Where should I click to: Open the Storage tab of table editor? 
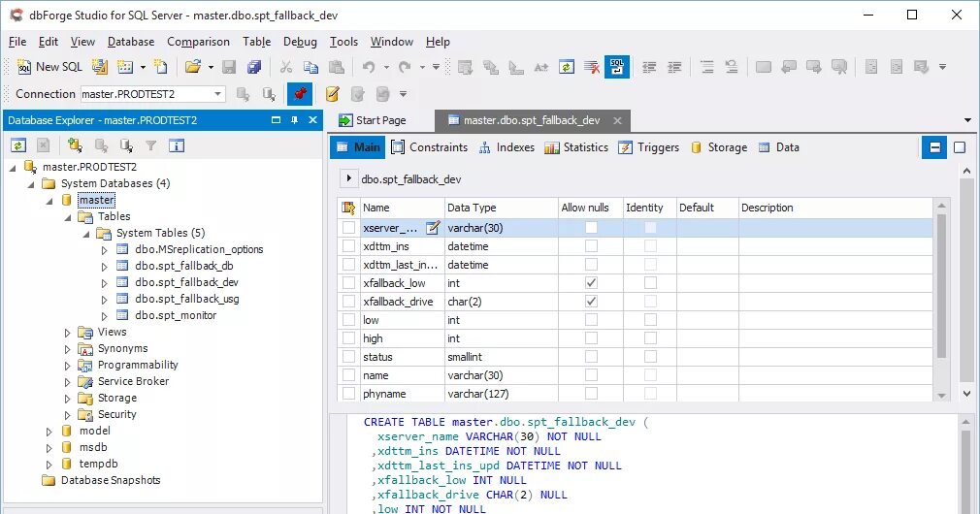pyautogui.click(x=719, y=147)
